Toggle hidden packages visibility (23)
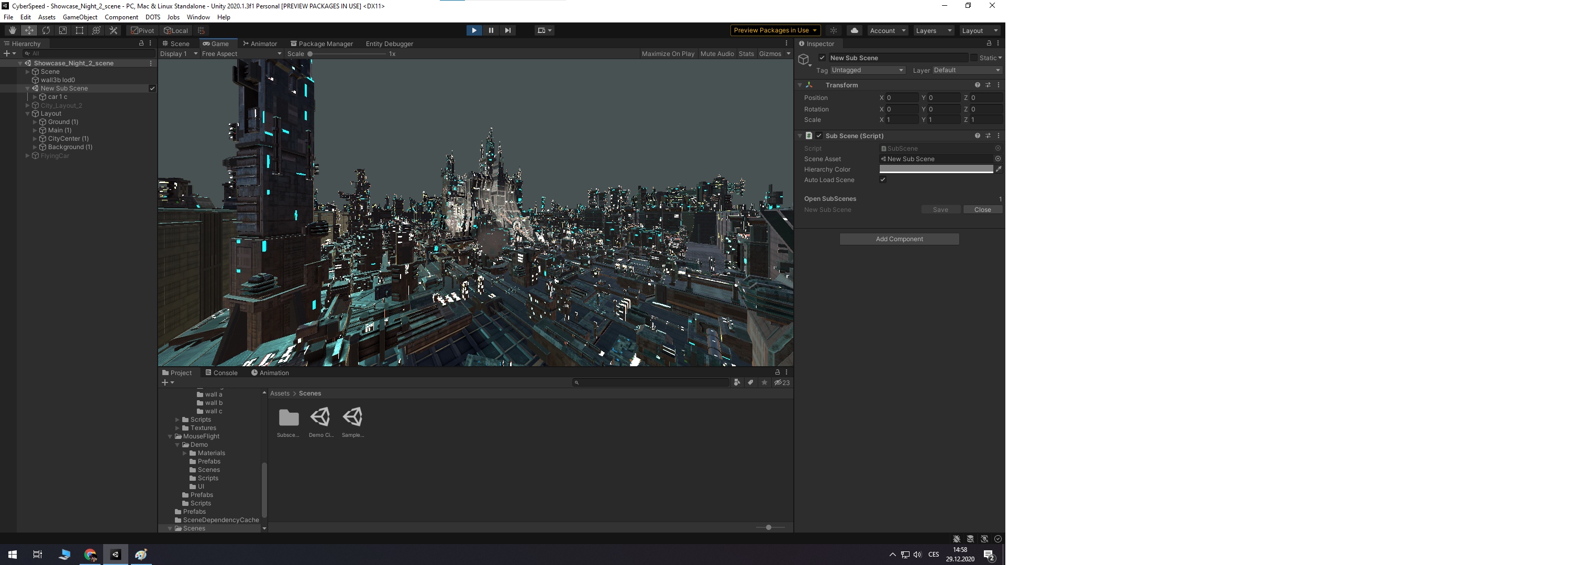 782,382
